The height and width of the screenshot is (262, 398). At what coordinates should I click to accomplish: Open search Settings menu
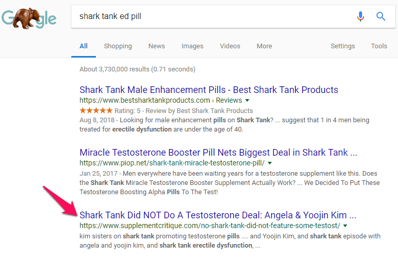pyautogui.click(x=343, y=46)
